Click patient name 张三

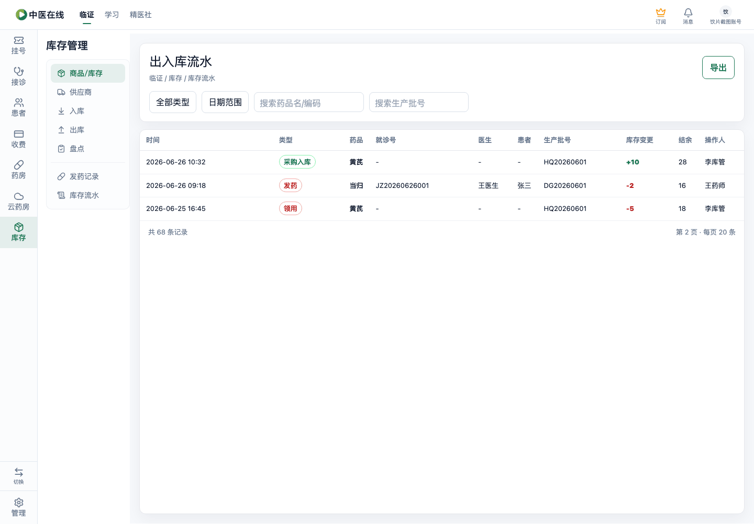[524, 185]
